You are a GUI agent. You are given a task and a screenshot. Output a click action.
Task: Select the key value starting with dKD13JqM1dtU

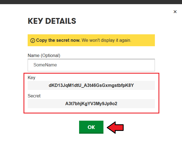coord(91,85)
